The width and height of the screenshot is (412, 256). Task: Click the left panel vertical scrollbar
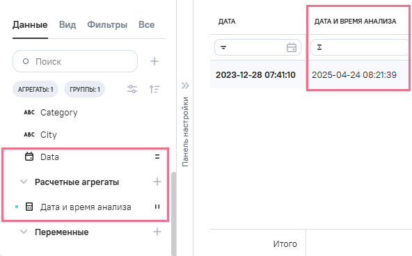pos(174,214)
